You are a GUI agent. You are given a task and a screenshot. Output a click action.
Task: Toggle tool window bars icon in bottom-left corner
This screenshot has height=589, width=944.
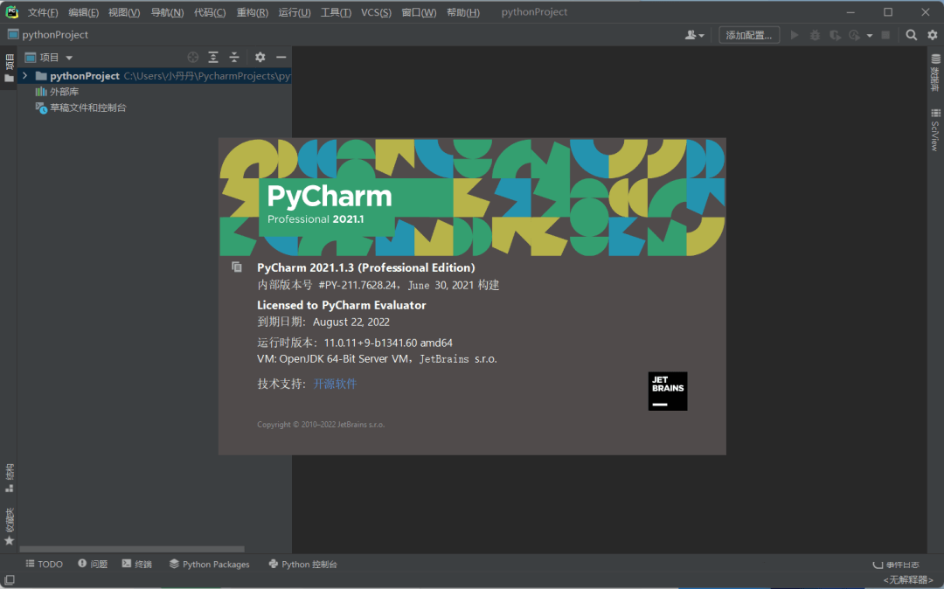point(9,580)
